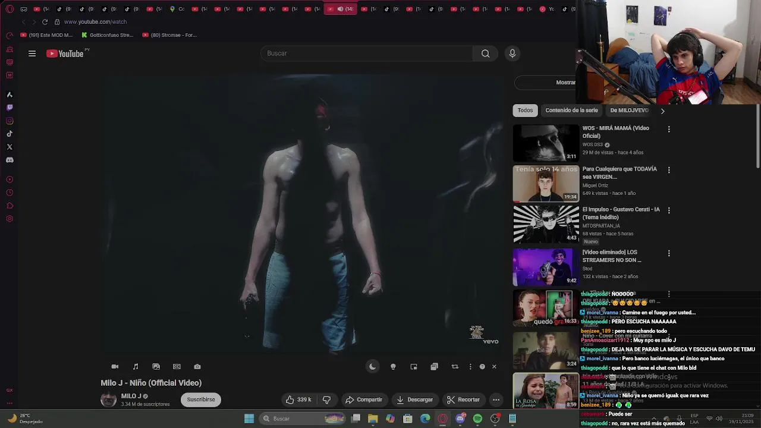
Task: Open extensions cube icon in sidebar
Action: pyautogui.click(x=10, y=206)
